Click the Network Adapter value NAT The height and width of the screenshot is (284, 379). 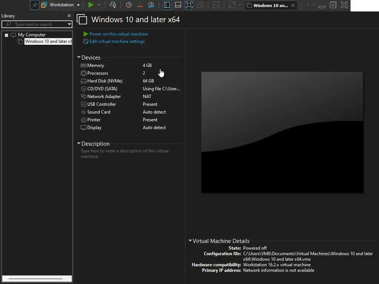[x=147, y=97]
